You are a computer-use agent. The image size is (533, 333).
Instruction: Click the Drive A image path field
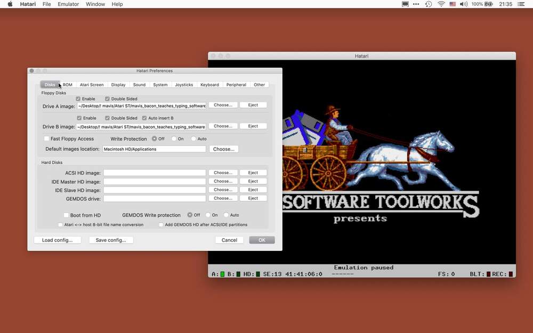(x=141, y=106)
